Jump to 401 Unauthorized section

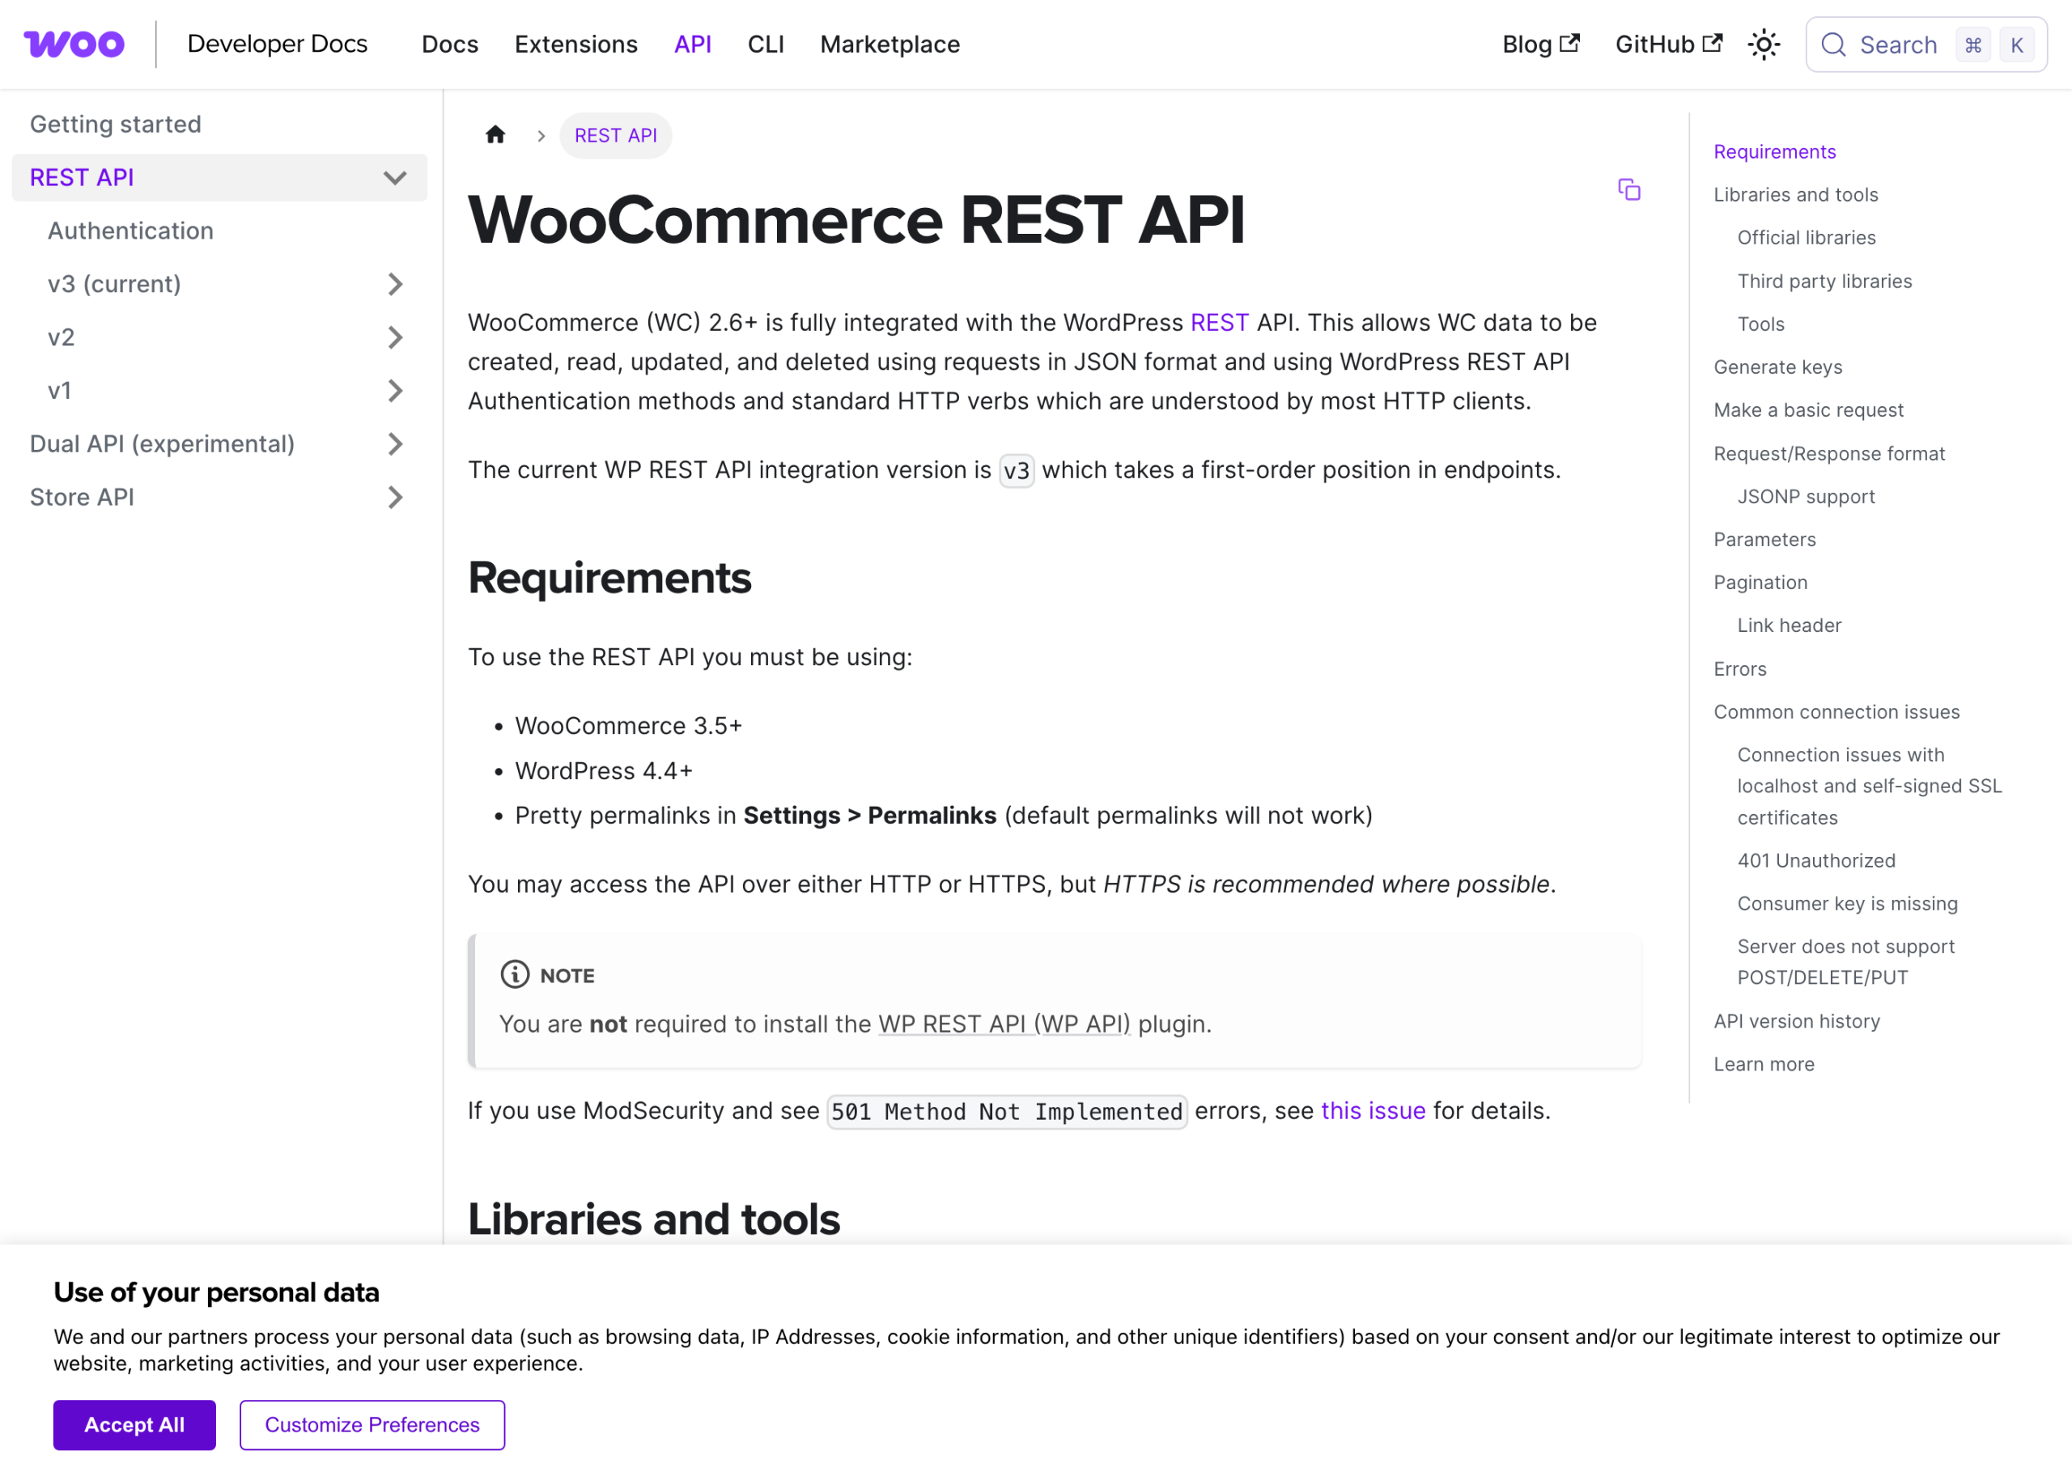(x=1816, y=859)
